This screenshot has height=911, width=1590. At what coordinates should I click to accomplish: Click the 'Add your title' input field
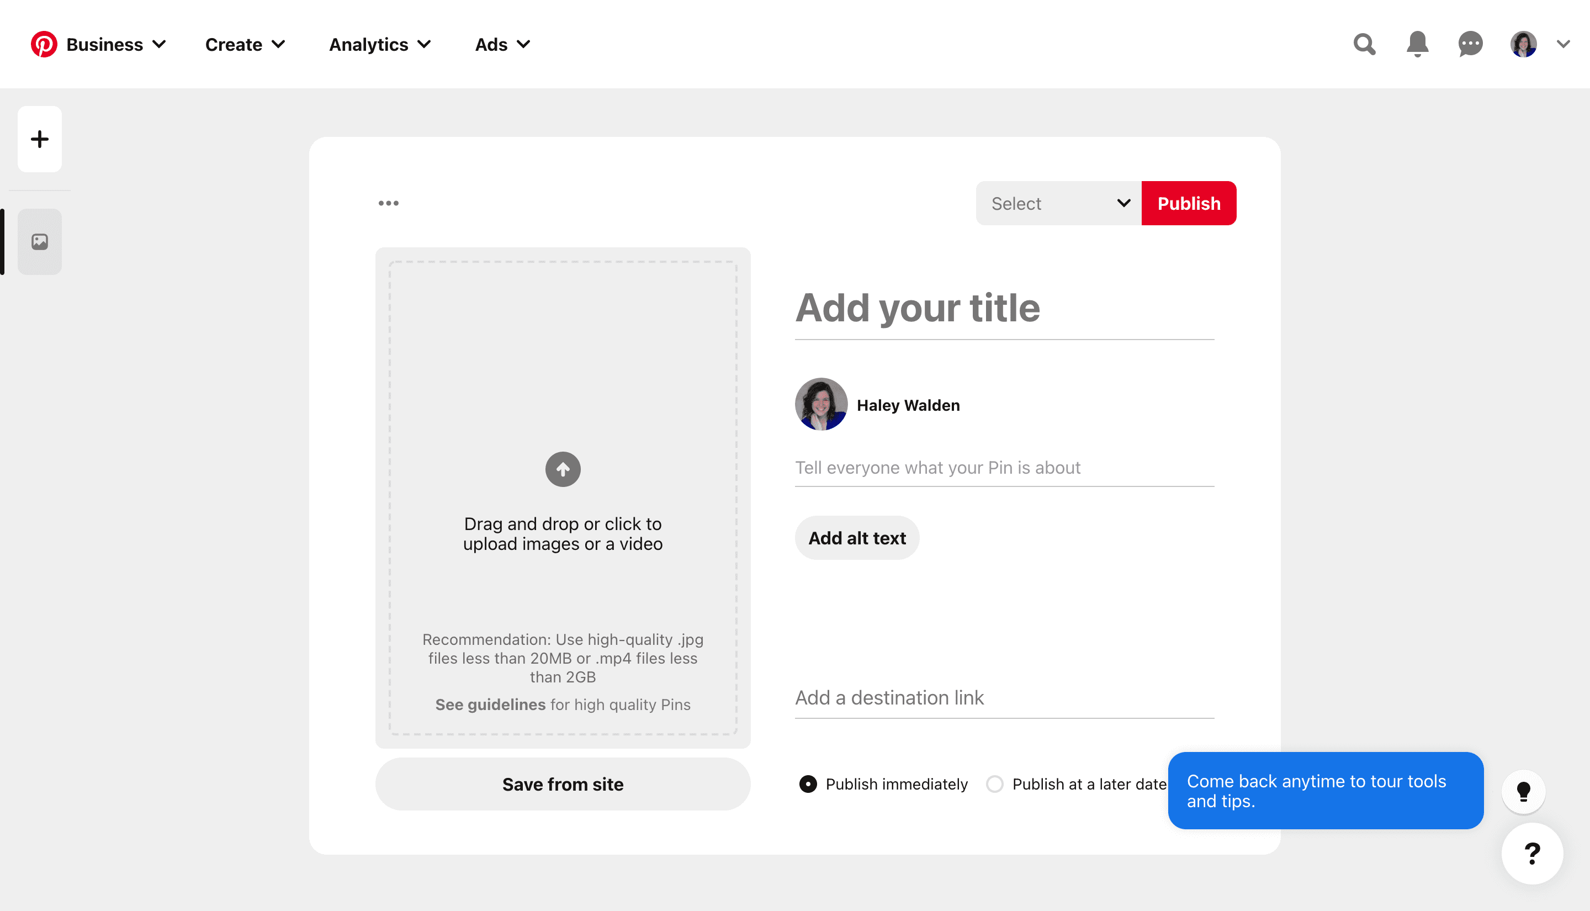point(1005,307)
